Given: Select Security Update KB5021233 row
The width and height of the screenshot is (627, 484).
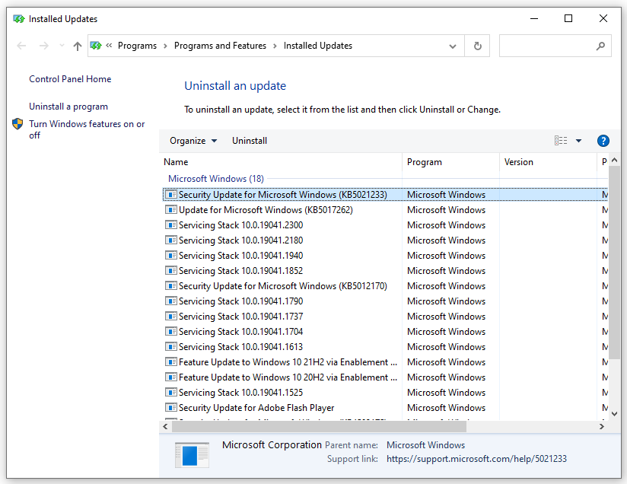Looking at the screenshot, I should [385, 195].
